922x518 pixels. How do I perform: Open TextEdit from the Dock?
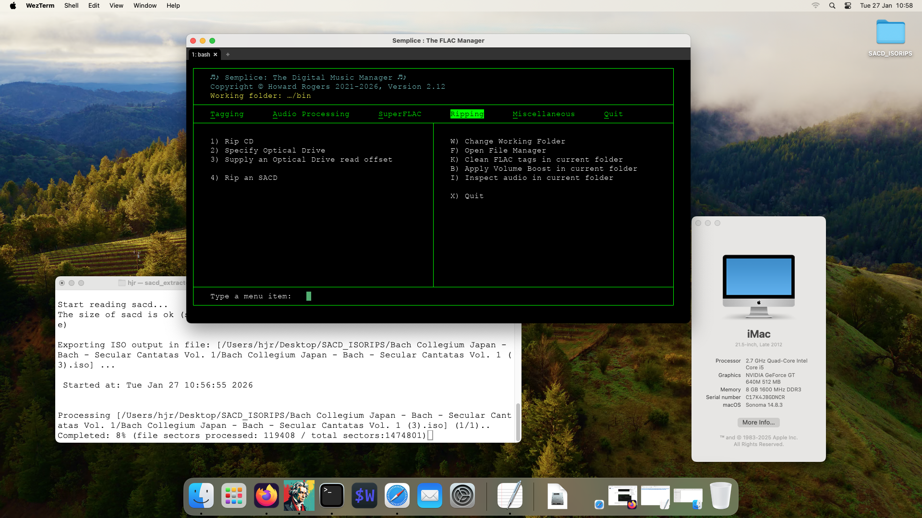(509, 495)
